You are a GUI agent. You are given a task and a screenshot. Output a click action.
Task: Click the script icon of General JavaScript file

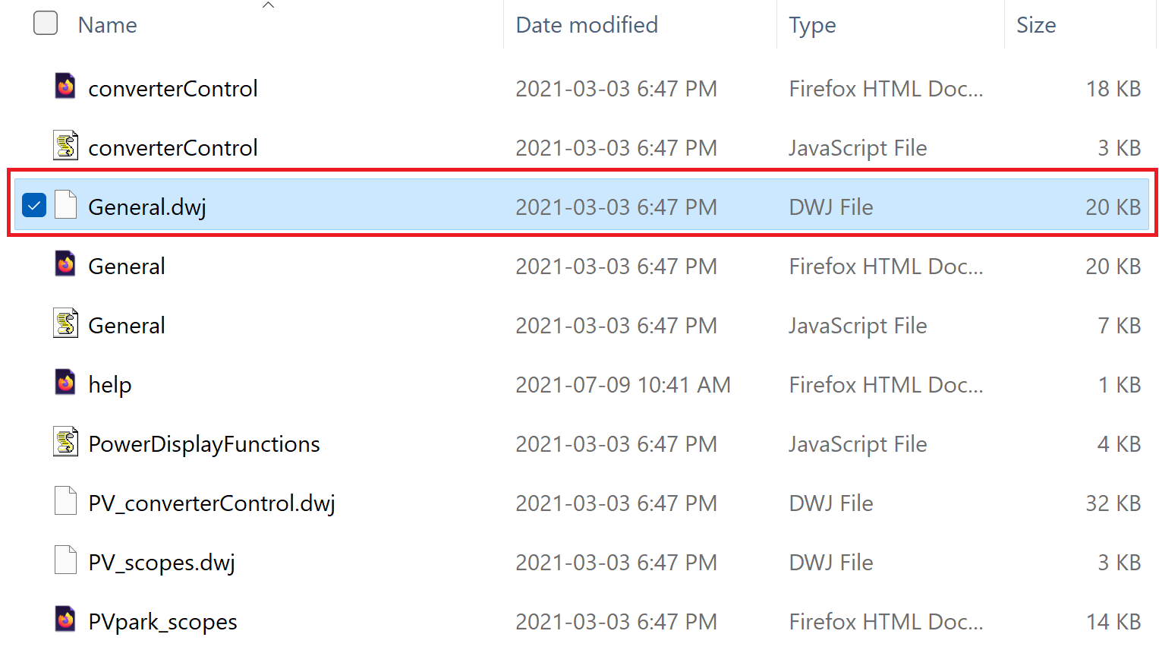[66, 323]
